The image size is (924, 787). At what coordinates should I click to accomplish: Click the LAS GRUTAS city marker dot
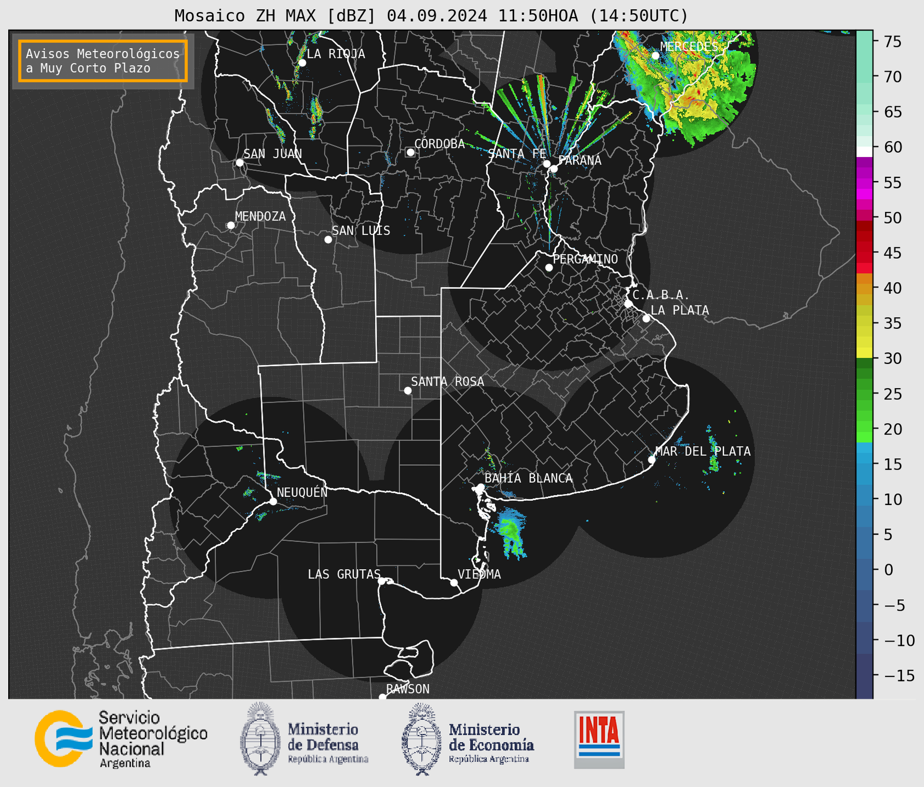pos(382,581)
